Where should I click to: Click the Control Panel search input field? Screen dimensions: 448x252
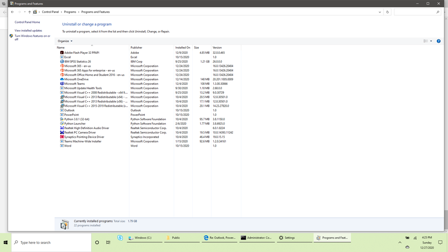click(x=414, y=12)
